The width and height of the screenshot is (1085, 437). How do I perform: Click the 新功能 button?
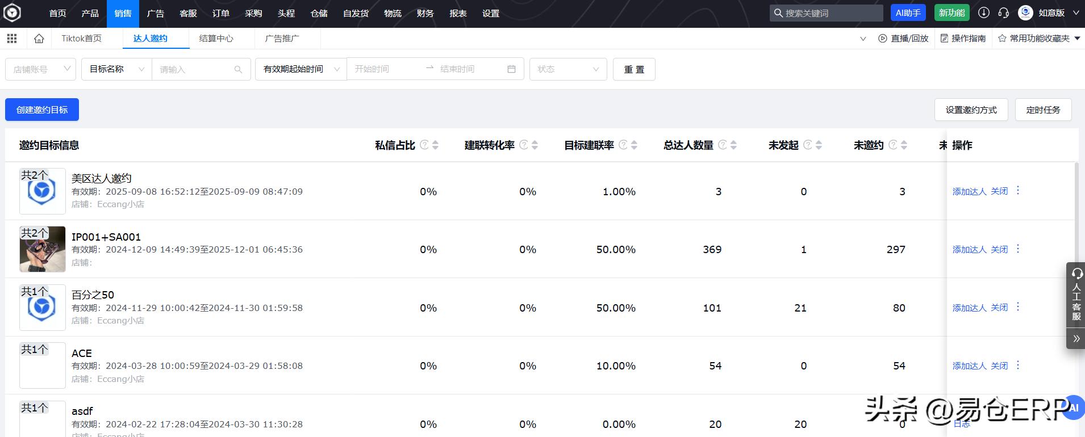[x=952, y=13]
